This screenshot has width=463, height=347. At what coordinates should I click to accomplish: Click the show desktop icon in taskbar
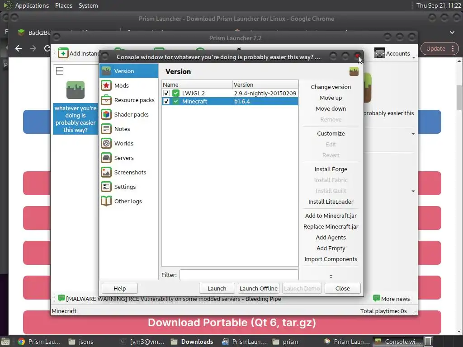5,342
